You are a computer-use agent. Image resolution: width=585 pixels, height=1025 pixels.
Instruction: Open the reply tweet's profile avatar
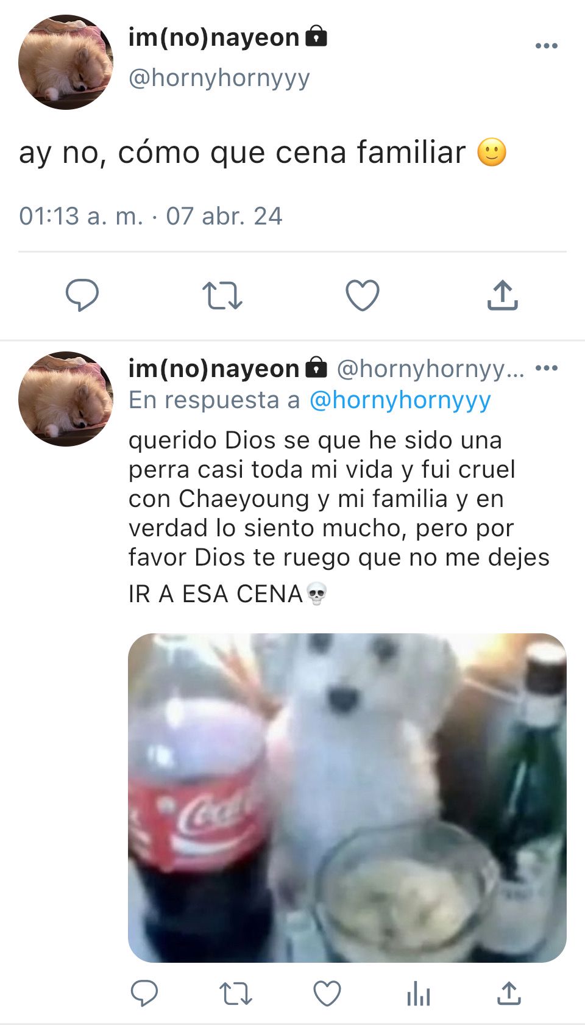click(66, 399)
